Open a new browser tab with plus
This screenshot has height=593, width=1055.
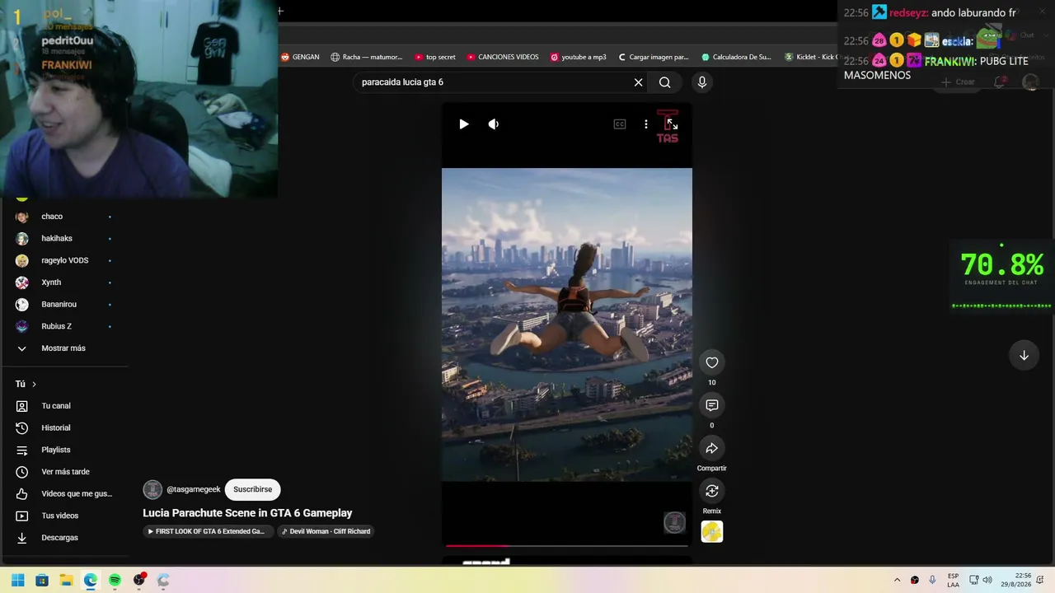280,12
